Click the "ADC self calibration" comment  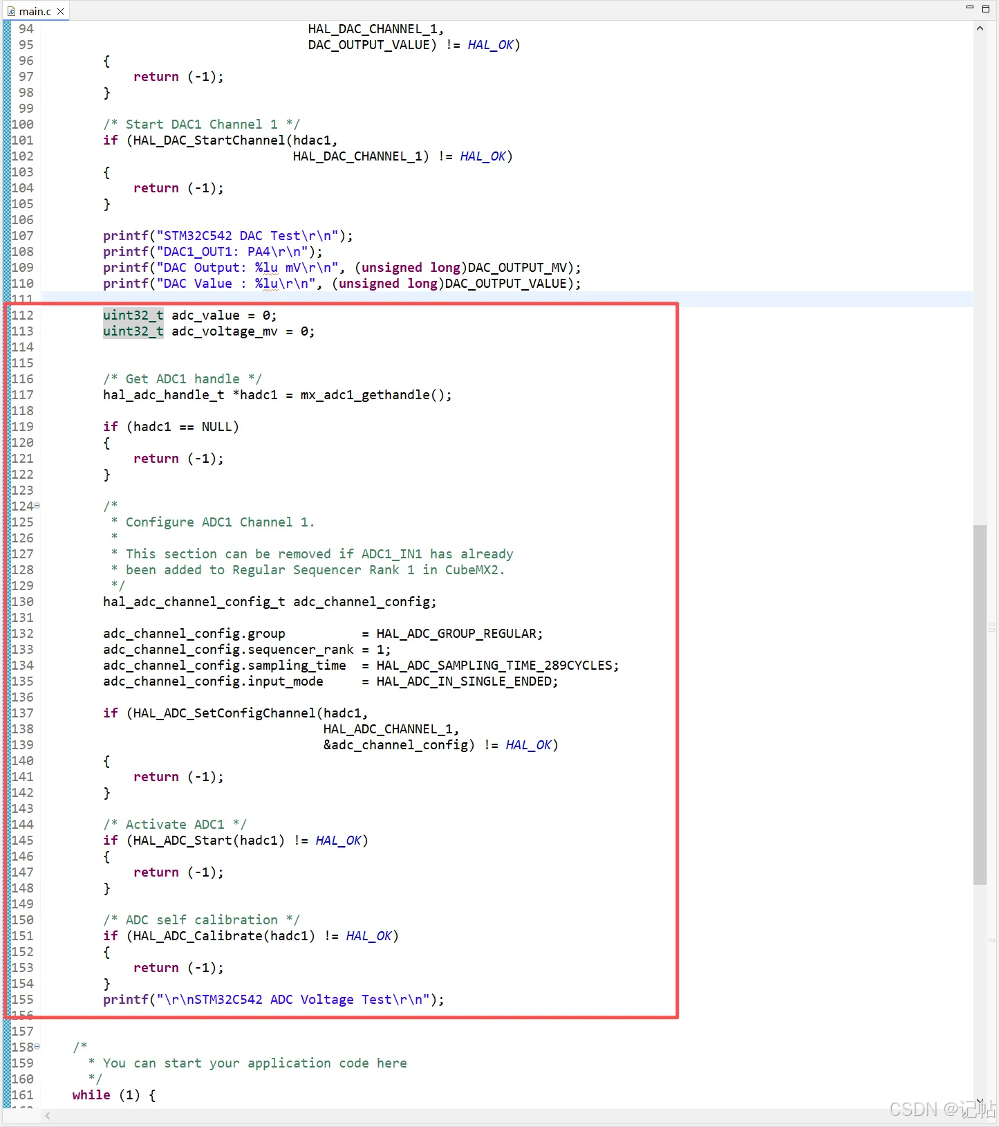coord(202,920)
